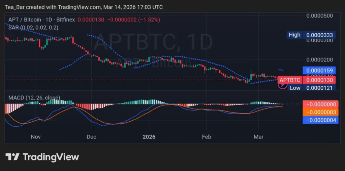The height and width of the screenshot is (171, 345).
Task: Click the blue 0.0000159 SAR value label
Action: click(319, 71)
